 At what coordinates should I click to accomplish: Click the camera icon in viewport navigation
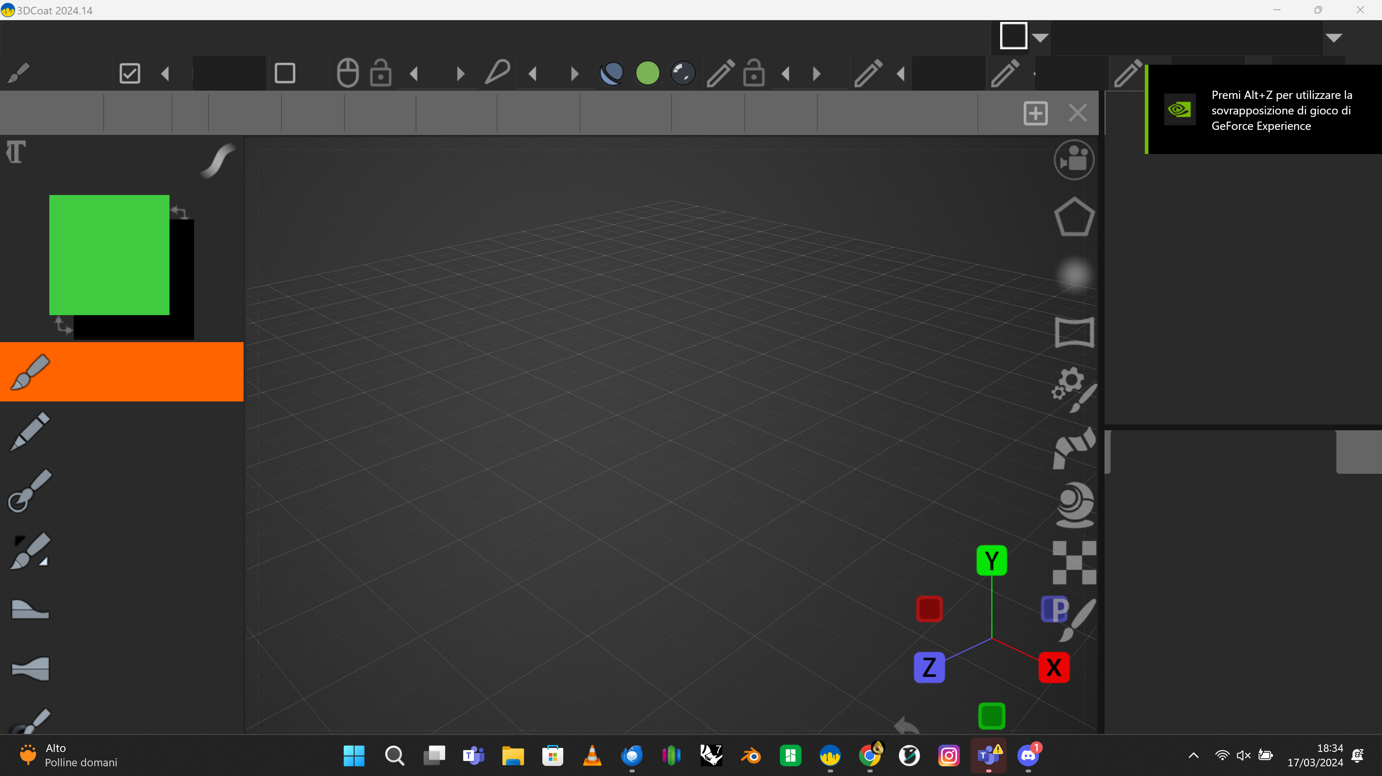pyautogui.click(x=1074, y=160)
